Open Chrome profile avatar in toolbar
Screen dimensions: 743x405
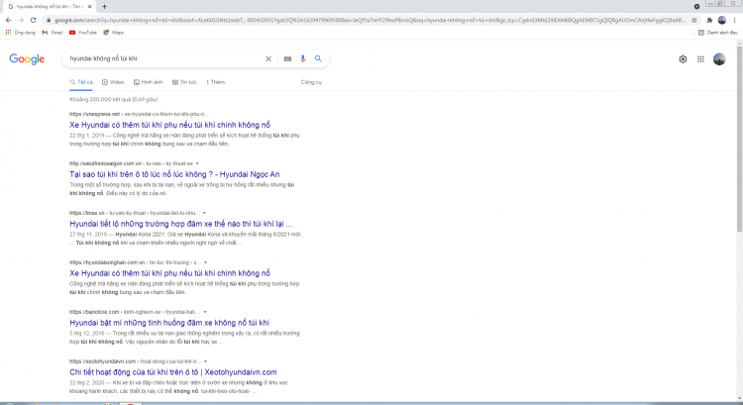722,20
